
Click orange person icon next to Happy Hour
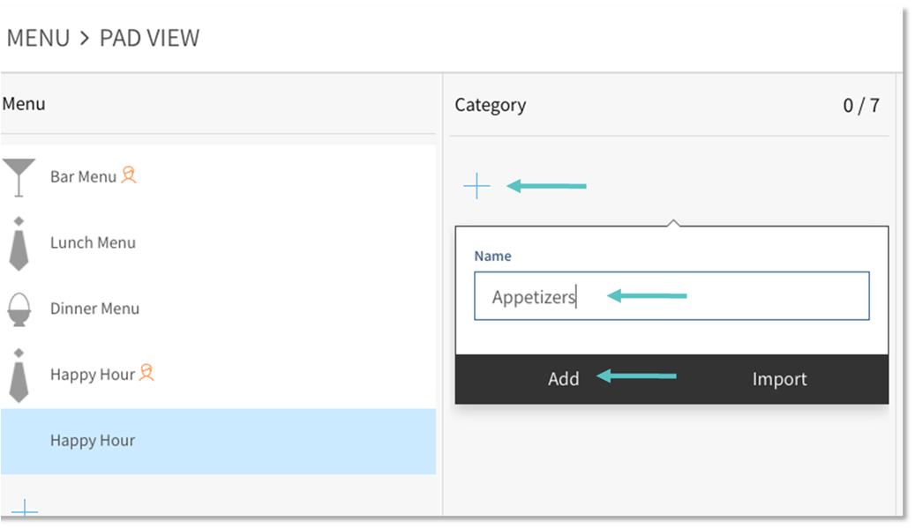click(146, 374)
